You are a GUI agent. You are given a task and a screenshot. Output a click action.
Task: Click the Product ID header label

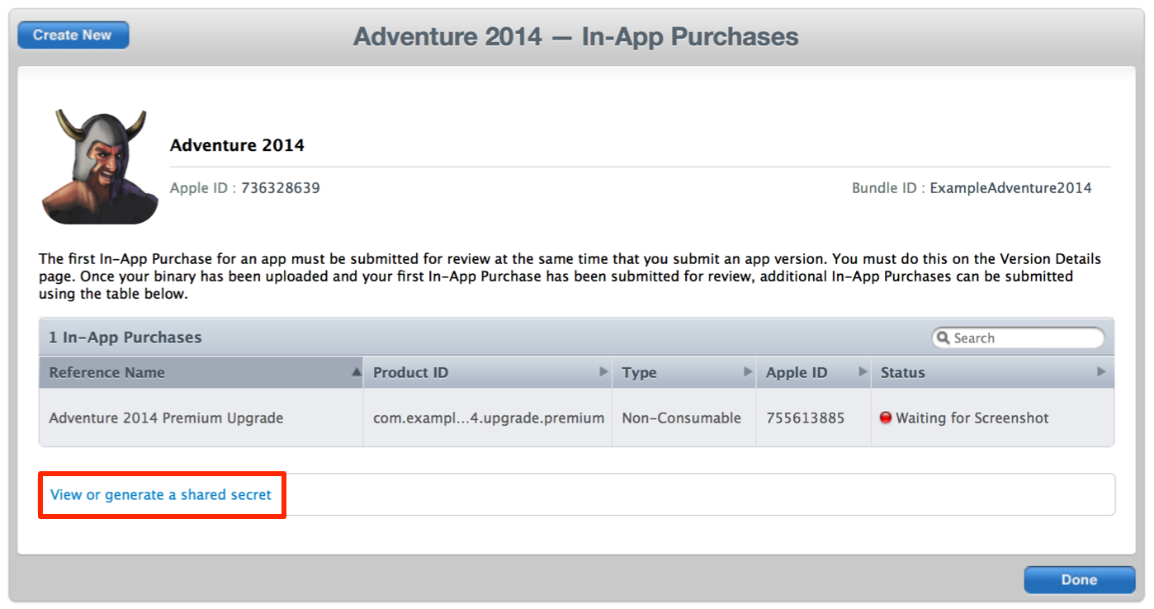[410, 373]
